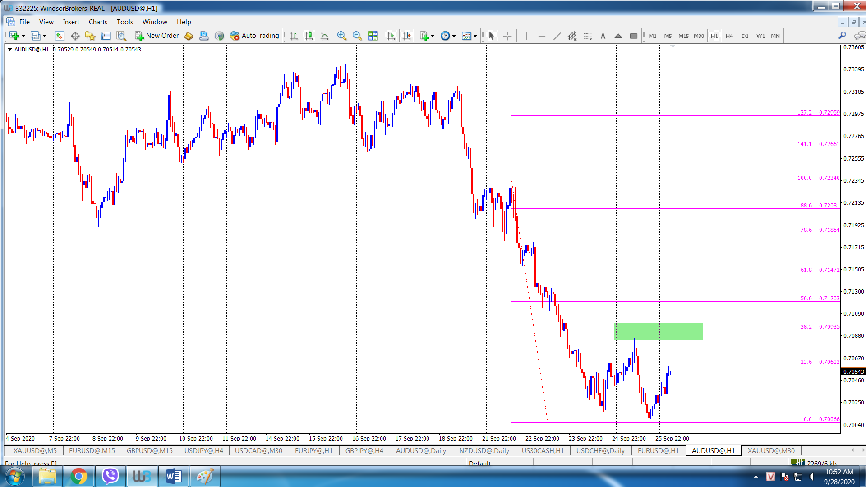Collapse the AUDUSD@,H1 chart header triangle
Viewport: 866px width, 487px height.
click(9, 50)
